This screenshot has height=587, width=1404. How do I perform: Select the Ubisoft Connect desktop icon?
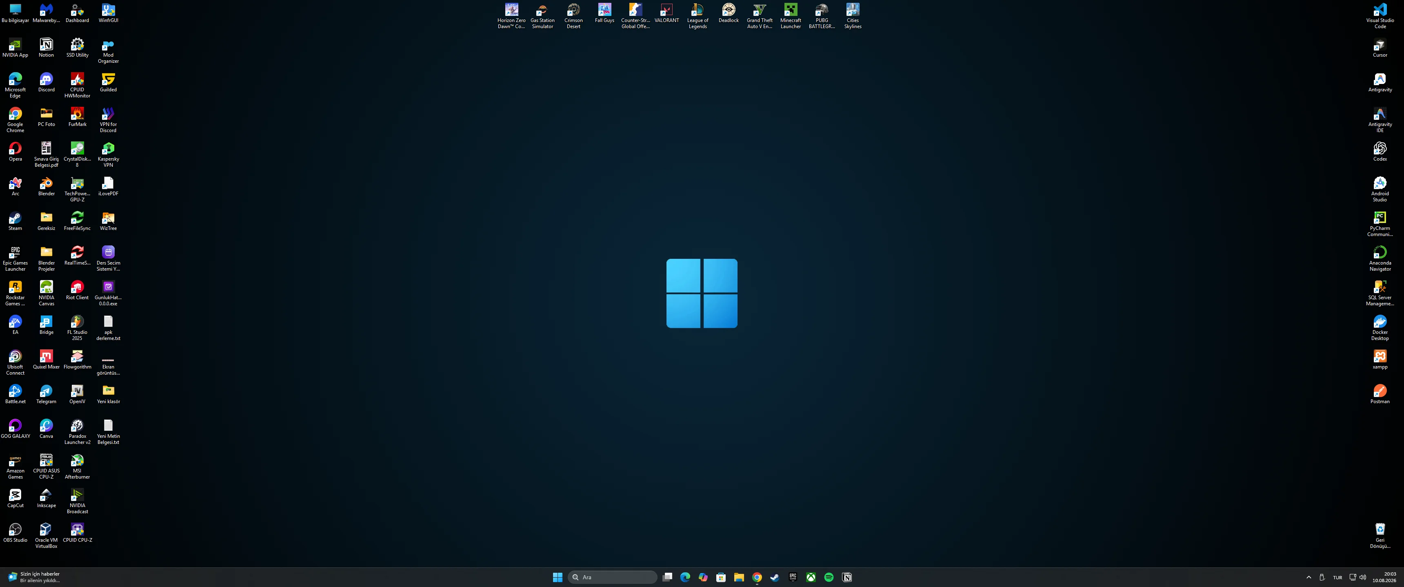coord(15,362)
